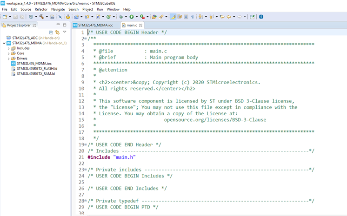347x216 pixels.
Task: Click the New source folder icon
Action: tap(87, 17)
